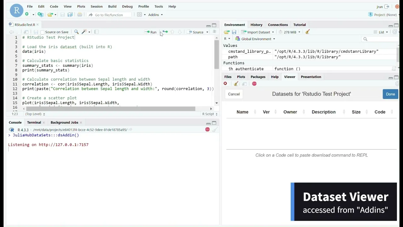Screen dimensions: 403x227
Task: Open the (Top Level) scope selector
Action: 35,114
